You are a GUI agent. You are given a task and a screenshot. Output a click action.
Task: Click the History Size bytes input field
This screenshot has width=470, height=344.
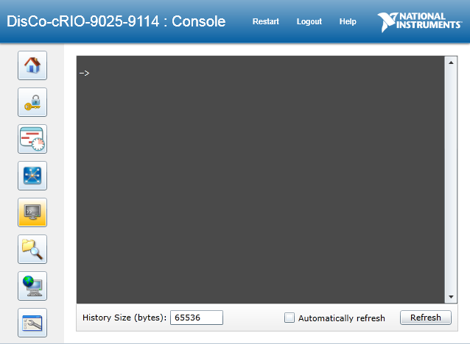[x=197, y=318]
